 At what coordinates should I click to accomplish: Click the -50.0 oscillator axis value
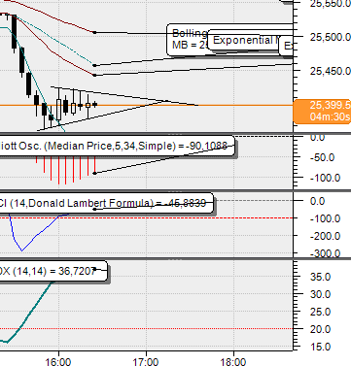pos(322,157)
